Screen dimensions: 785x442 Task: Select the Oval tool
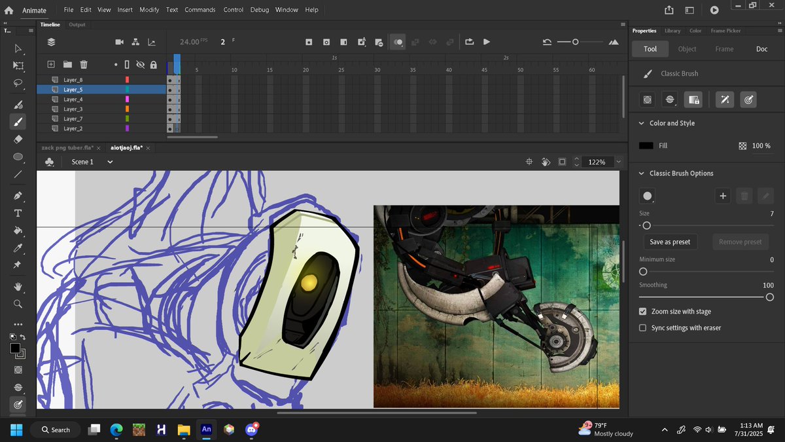18,157
